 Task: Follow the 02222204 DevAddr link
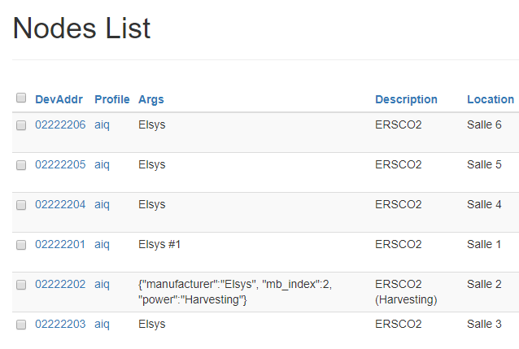coord(60,204)
